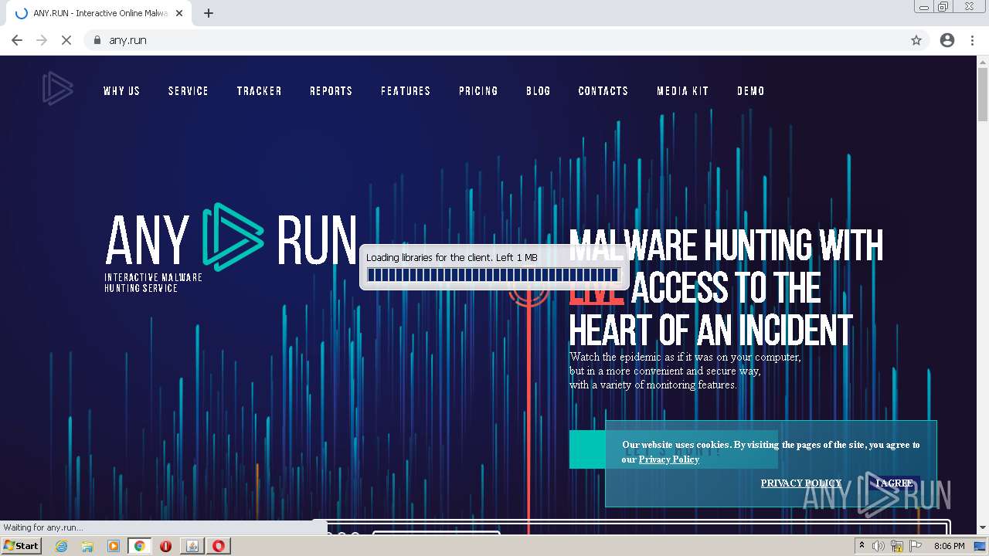Launch Internet Explorer from taskbar
Screen dimensions: 989x556
tap(62, 546)
